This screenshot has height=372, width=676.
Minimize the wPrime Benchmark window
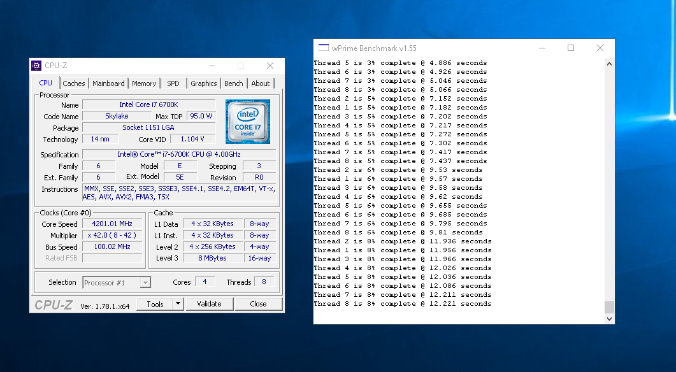pos(542,48)
